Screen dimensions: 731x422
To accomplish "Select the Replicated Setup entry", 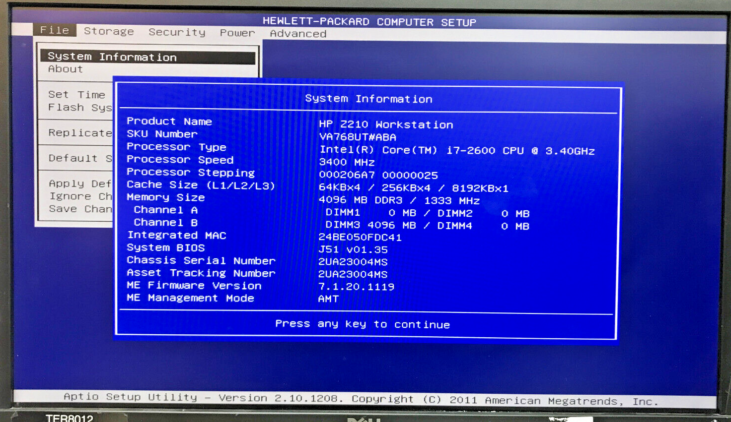I will pos(80,132).
